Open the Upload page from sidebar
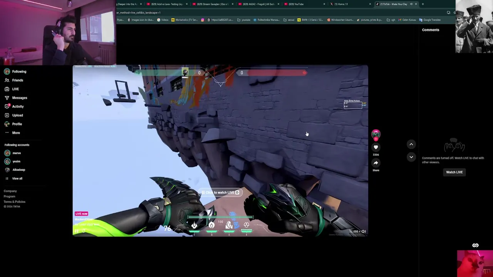Screen dimensions: 493x277 point(14,115)
